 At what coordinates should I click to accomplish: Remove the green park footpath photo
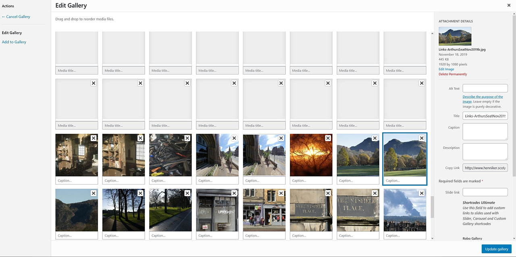coord(187,193)
